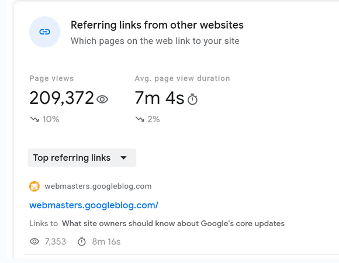Click the dropdown arrow next to Top referring links
The width and height of the screenshot is (339, 263).
coord(123,158)
